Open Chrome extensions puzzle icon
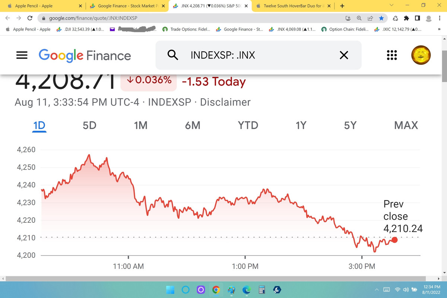Viewport: 447px width, 298px height. coord(406,18)
